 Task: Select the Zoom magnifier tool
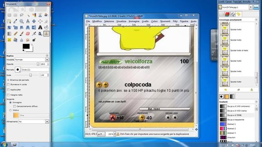[x=22, y=21]
